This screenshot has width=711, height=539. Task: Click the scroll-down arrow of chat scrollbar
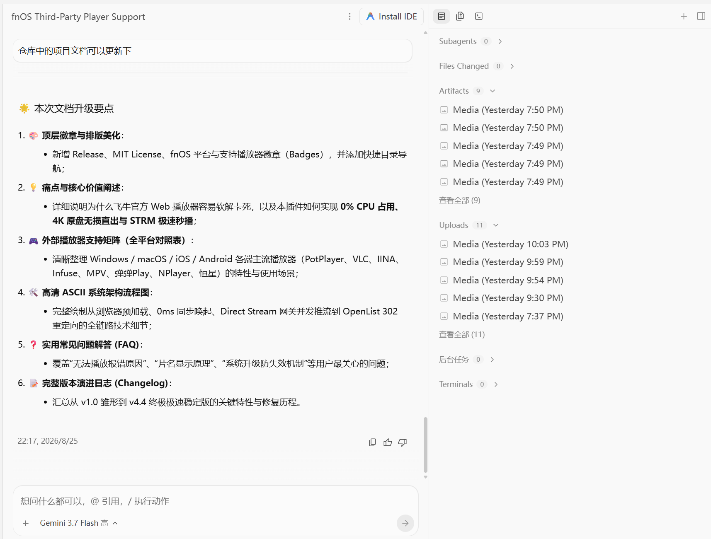(x=425, y=477)
